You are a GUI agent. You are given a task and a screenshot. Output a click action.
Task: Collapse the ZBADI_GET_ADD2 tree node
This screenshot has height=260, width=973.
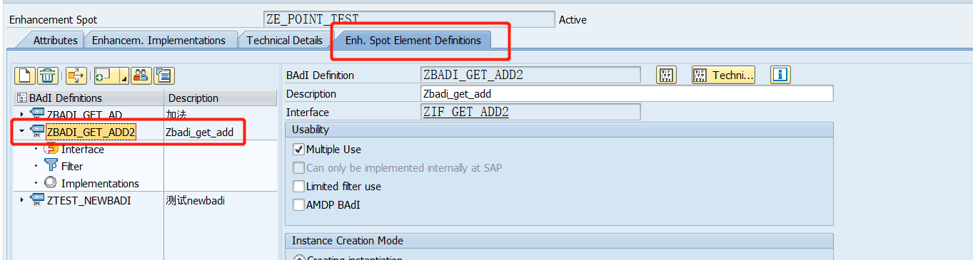coord(21,132)
